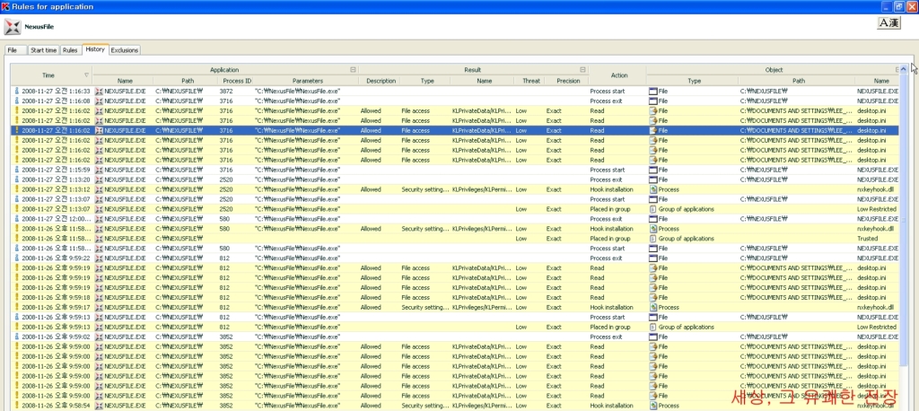Click 'Trusted' in Object Name column
919x411 pixels.
pyautogui.click(x=867, y=239)
